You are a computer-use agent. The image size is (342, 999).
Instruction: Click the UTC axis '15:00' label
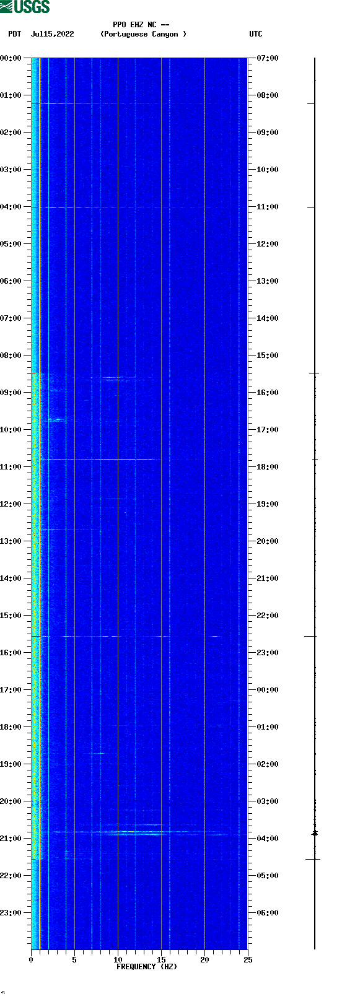268,356
